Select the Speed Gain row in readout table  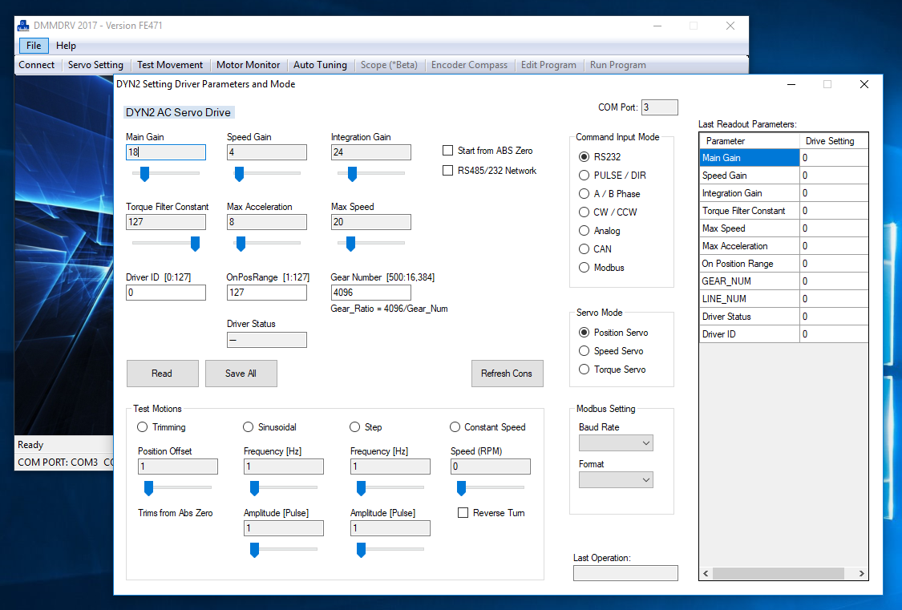[x=783, y=176]
